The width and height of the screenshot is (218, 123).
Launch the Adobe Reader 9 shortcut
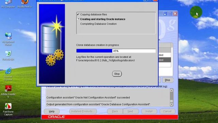coord(8,92)
